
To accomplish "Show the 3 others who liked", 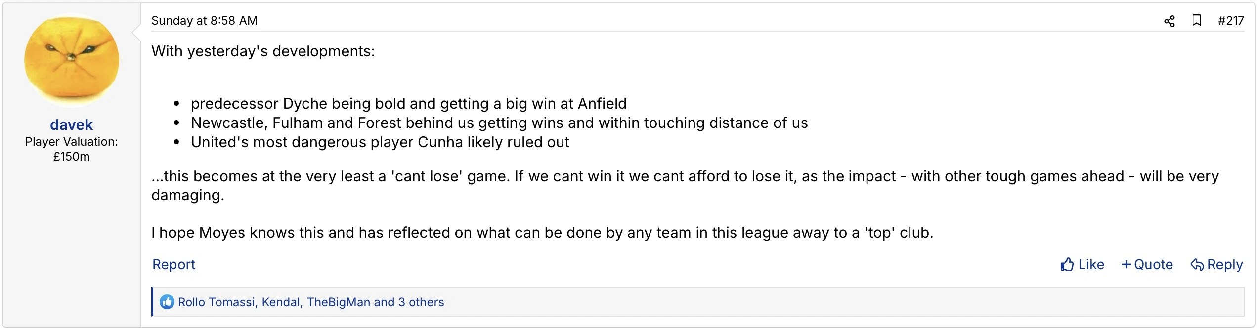I will click(421, 302).
